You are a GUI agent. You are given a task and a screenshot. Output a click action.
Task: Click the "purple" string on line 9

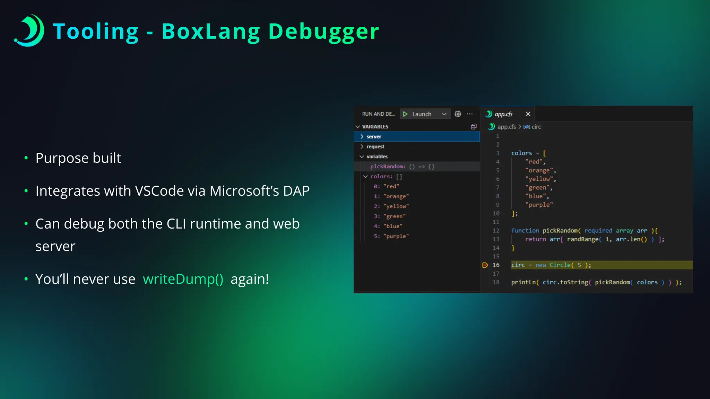(539, 205)
